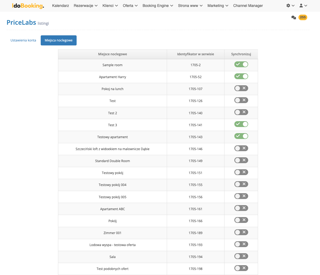Expand the Klienci menu

tap(110, 6)
